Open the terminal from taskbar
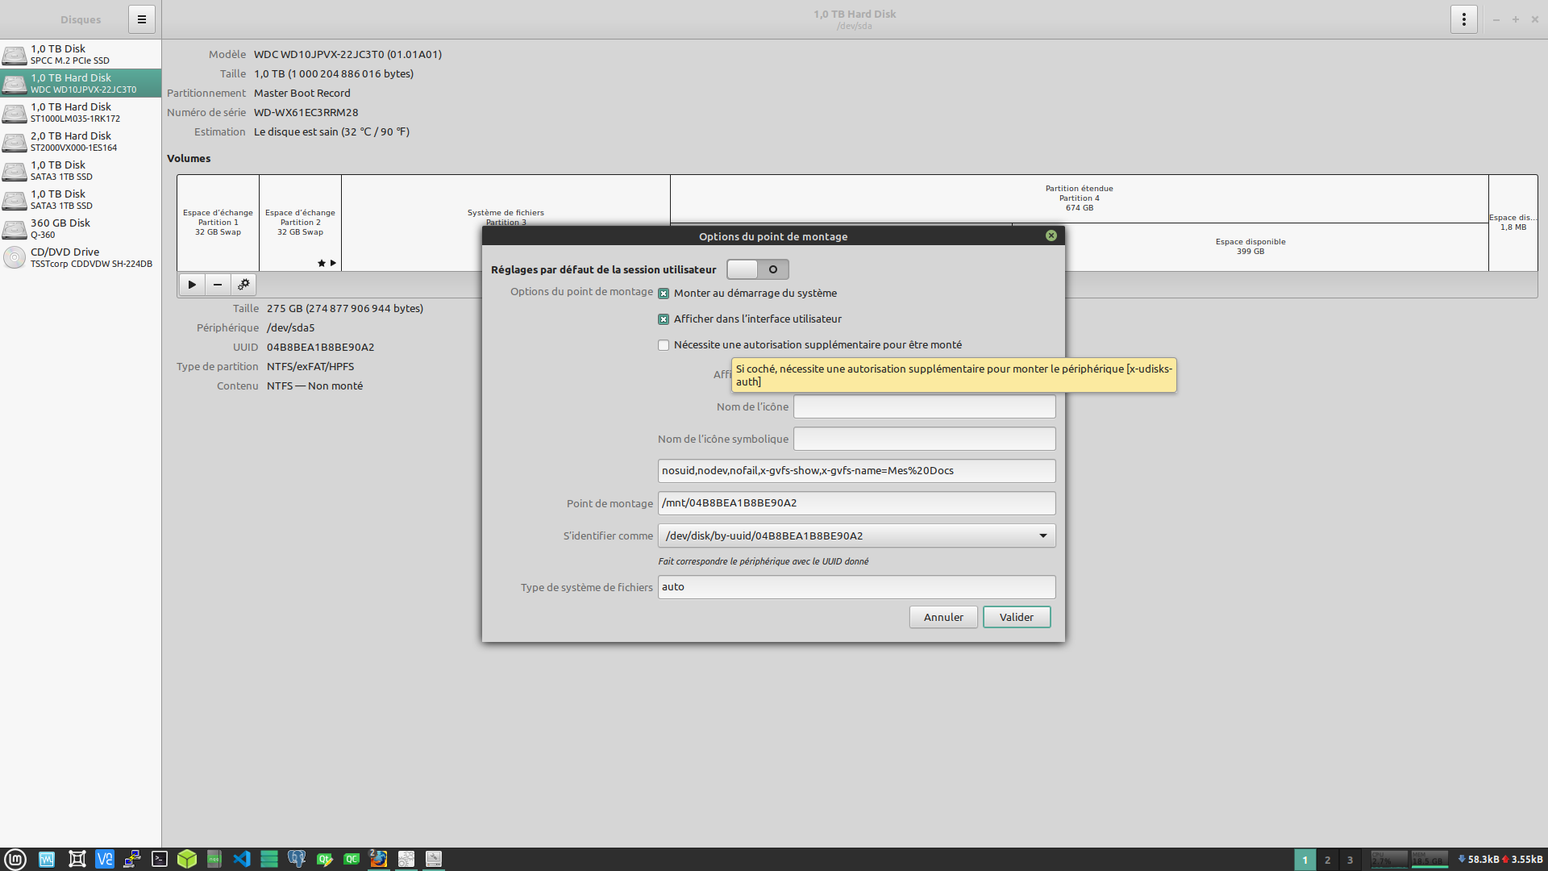 [x=160, y=859]
